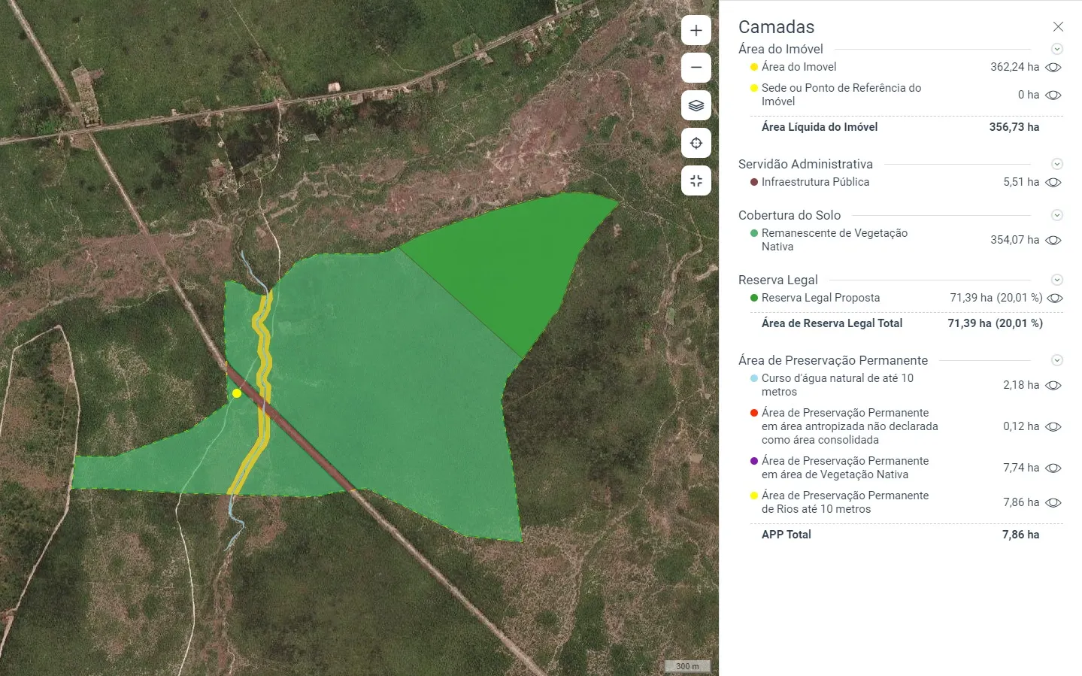The image size is (1082, 676).
Task: Click the APP Total label
Action: pyautogui.click(x=786, y=535)
